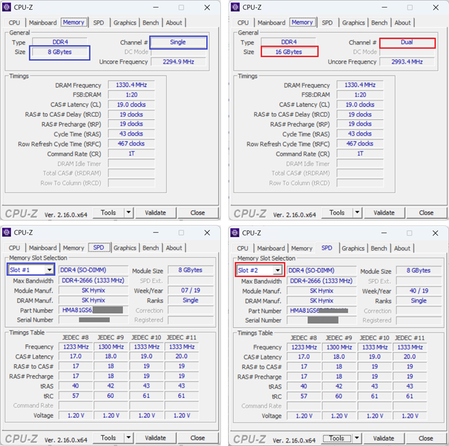The height and width of the screenshot is (446, 449).
Task: Click Part Number field in Slot #1 window
Action: coord(93,310)
